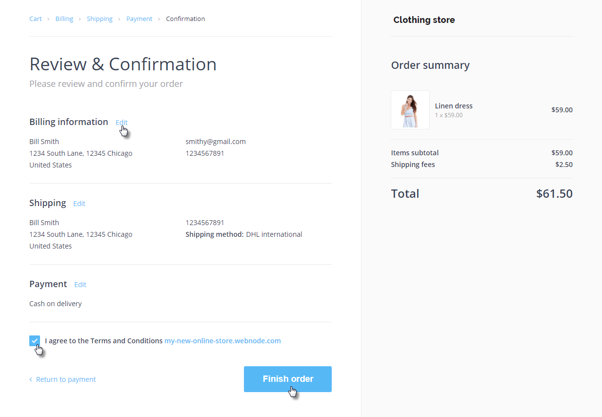The width and height of the screenshot is (602, 417).
Task: Open the my-new-online-store.webnode.com terms link
Action: click(x=222, y=341)
